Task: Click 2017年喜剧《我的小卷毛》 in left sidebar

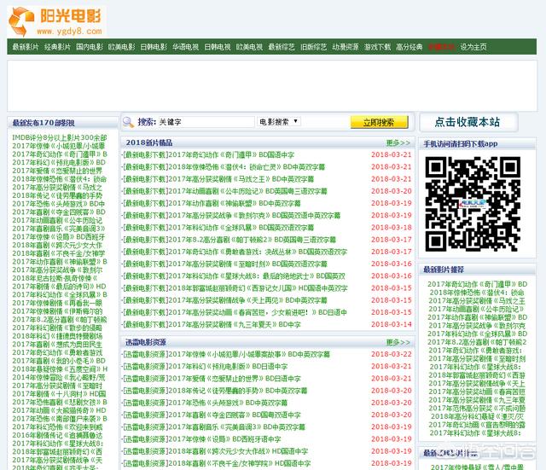Action: click(x=59, y=361)
